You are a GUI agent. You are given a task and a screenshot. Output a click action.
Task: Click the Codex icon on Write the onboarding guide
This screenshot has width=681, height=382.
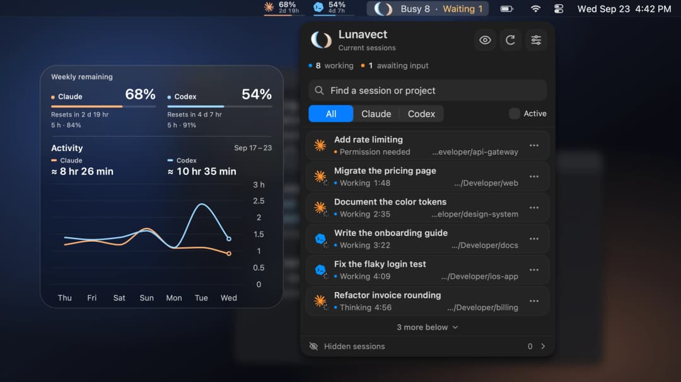tap(320, 239)
